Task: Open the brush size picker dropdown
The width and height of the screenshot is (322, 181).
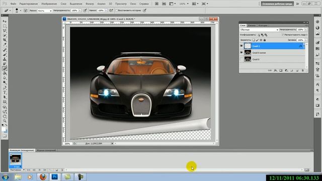Action: point(20,11)
